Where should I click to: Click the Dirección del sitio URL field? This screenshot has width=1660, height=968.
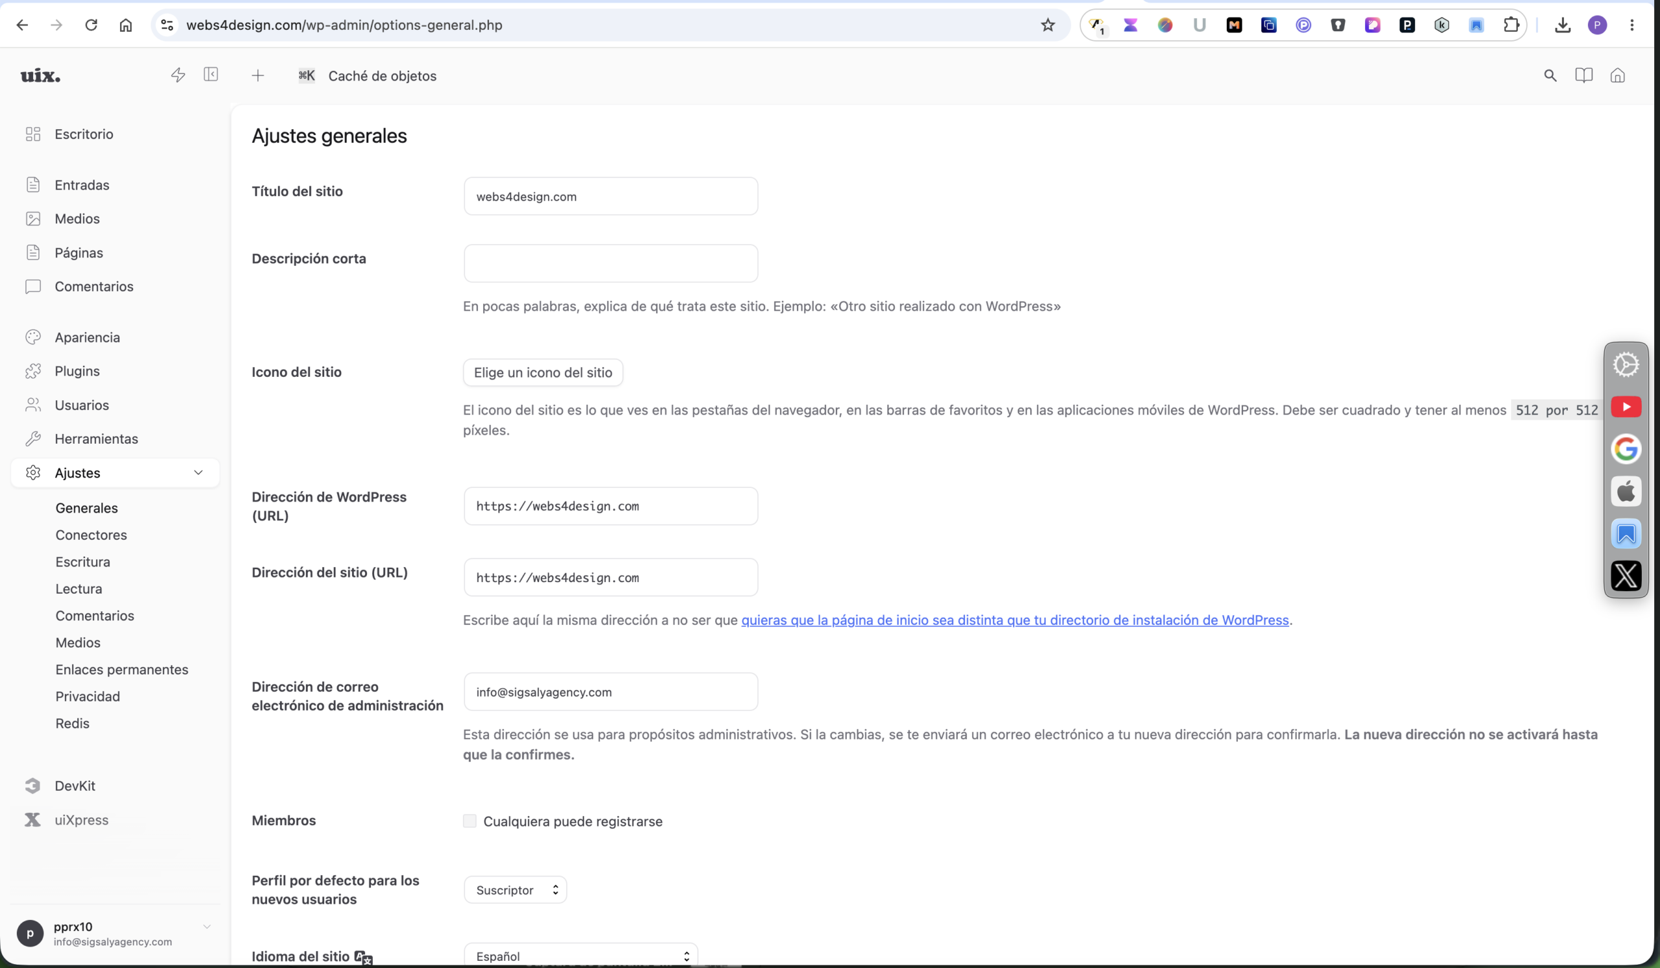(x=611, y=577)
